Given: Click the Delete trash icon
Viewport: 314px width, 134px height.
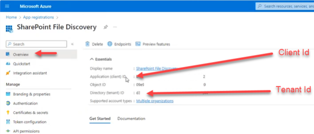Looking at the screenshot, I should [87, 44].
